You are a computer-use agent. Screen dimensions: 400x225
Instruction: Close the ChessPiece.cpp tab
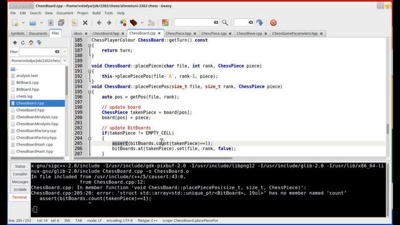point(230,33)
